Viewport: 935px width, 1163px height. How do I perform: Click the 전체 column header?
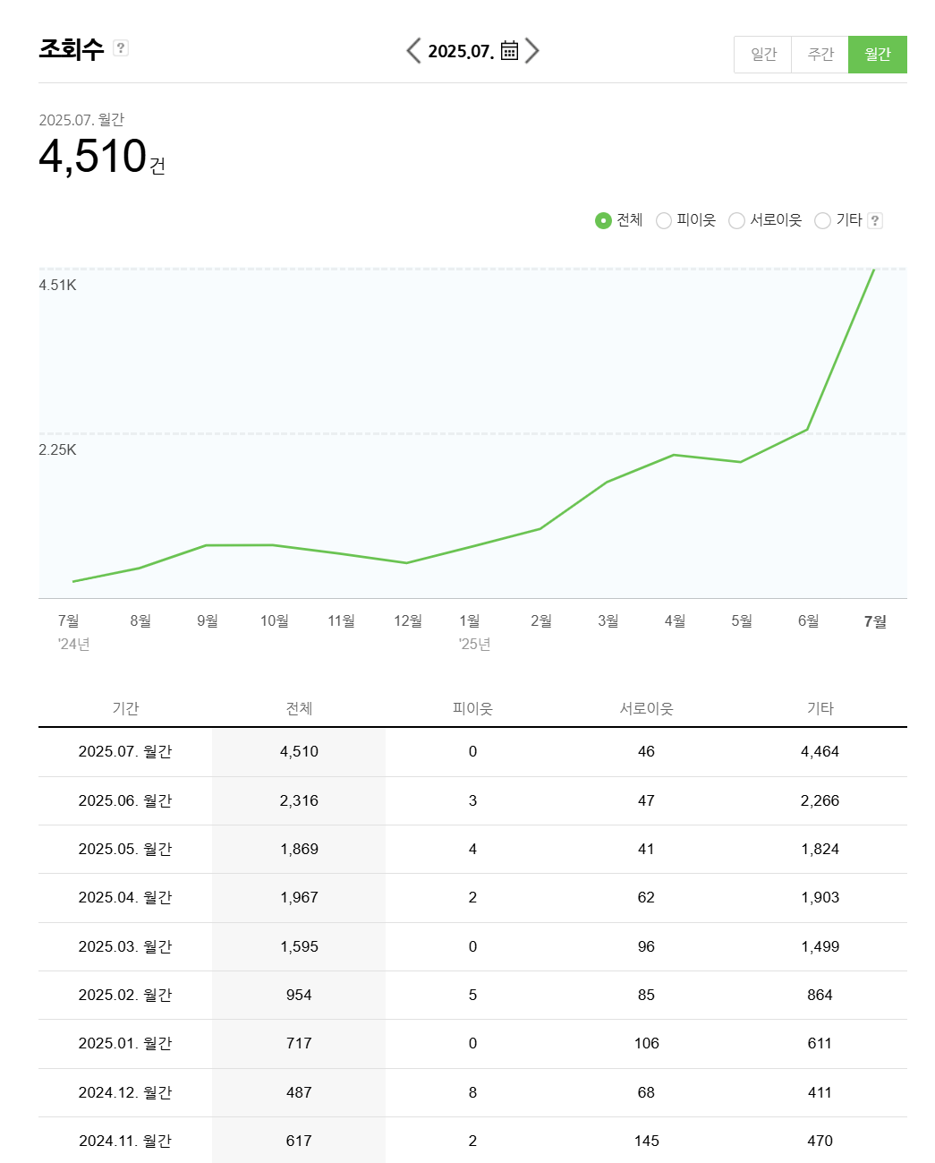click(298, 707)
